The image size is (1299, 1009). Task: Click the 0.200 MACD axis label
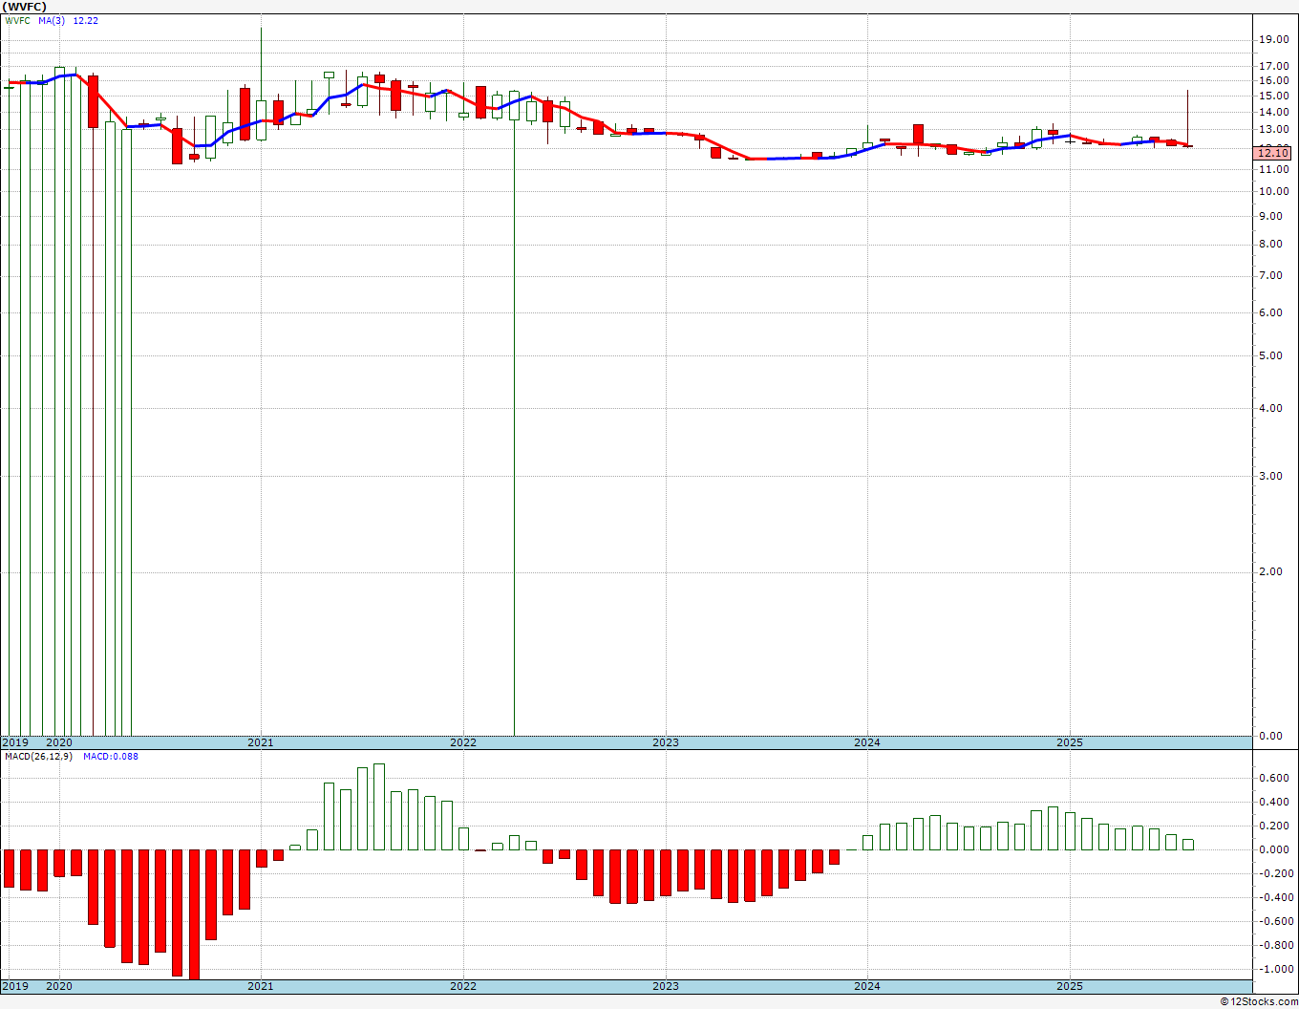pyautogui.click(x=1274, y=826)
